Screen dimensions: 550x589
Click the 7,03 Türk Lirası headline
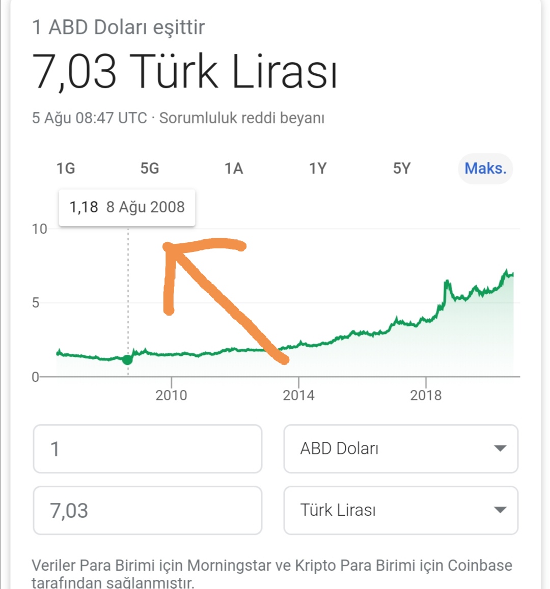(184, 71)
